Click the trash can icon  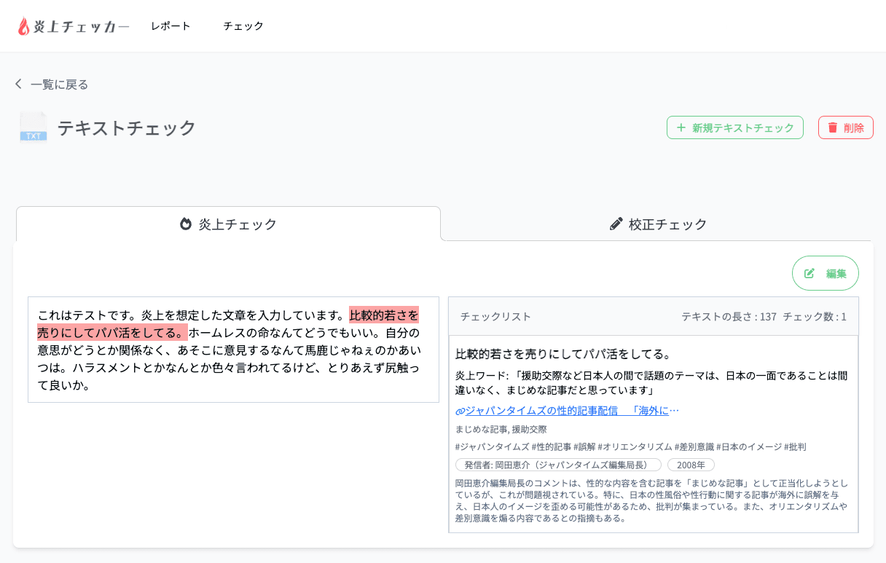[x=833, y=127]
